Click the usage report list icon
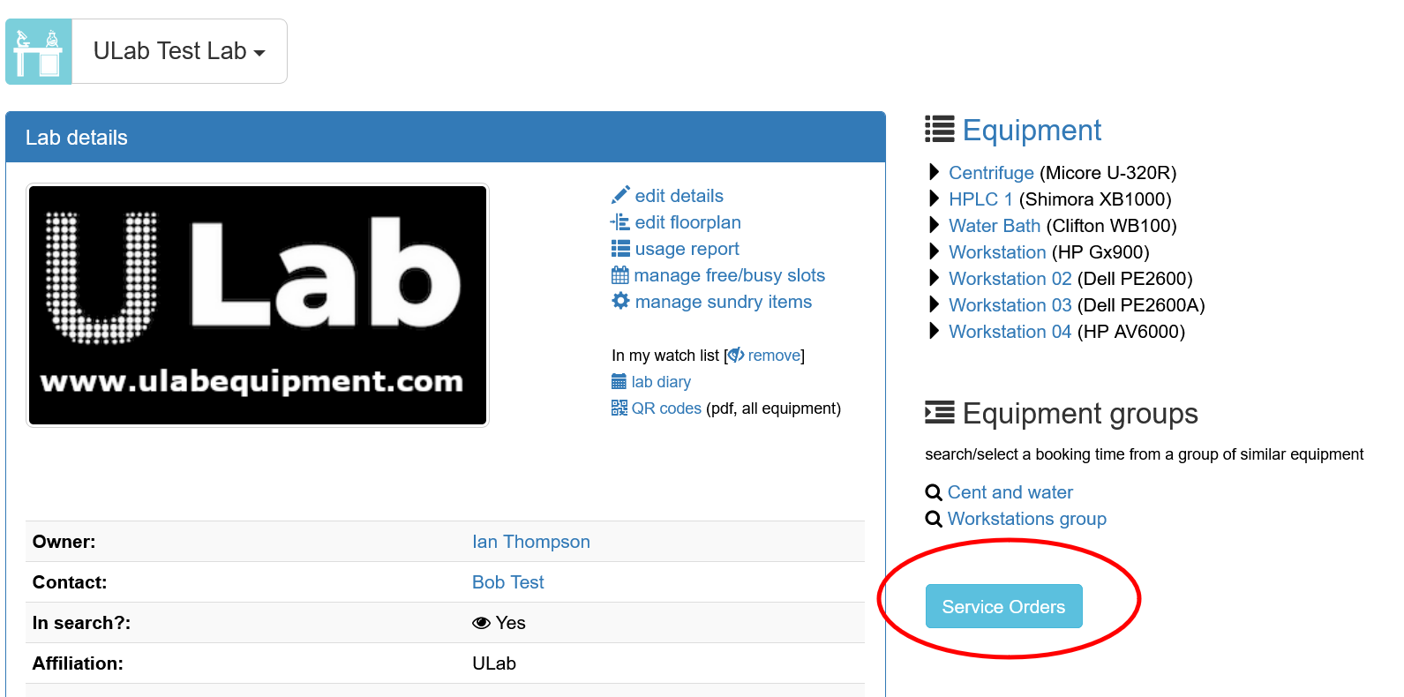Image resolution: width=1404 pixels, height=697 pixels. [620, 249]
